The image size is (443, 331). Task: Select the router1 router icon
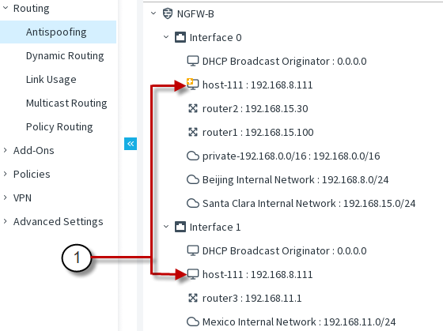[x=193, y=132]
